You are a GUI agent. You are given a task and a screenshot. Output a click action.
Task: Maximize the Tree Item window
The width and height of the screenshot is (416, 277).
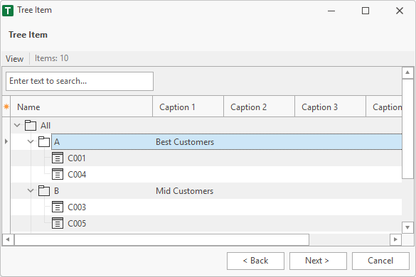click(366, 11)
